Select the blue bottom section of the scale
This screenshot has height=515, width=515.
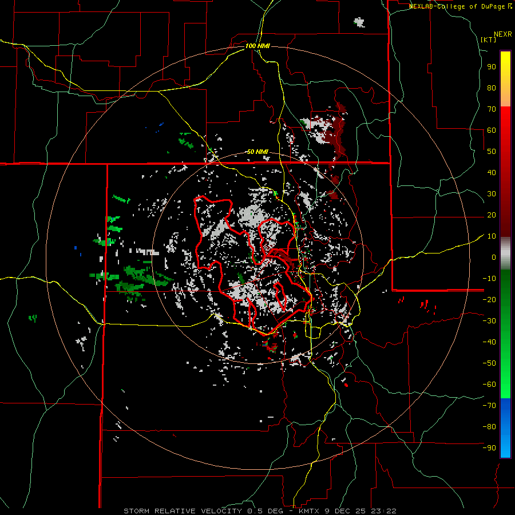505,429
